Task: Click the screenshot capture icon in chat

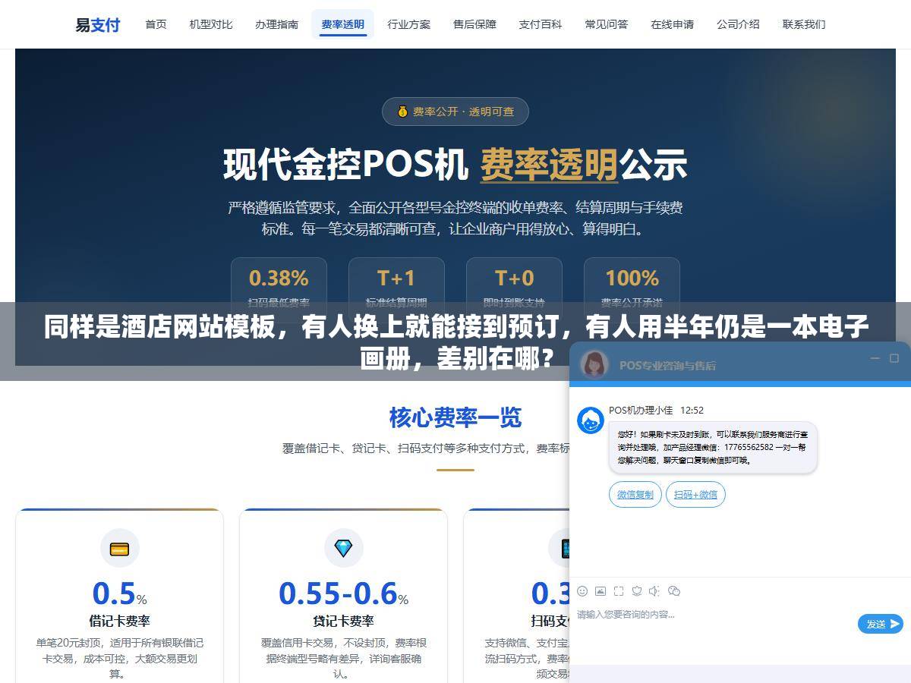Action: tap(619, 591)
